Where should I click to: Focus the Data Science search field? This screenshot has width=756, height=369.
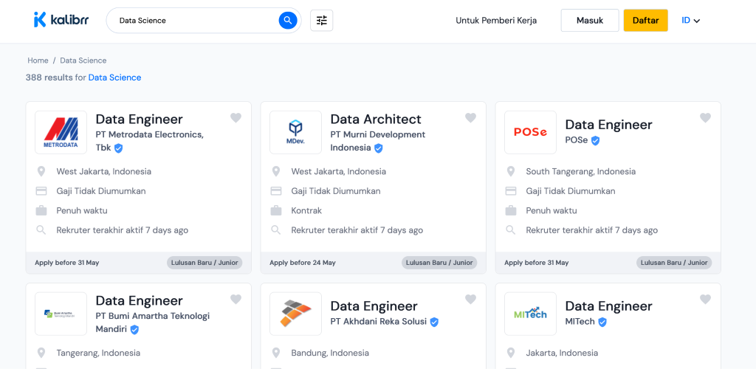(x=195, y=20)
